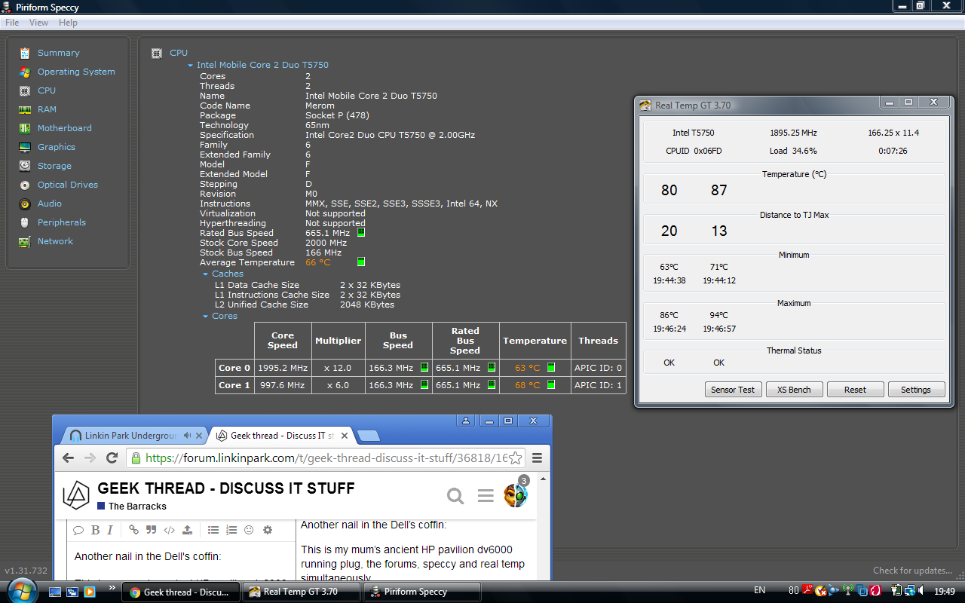Open the Help menu in Speccy
Screen dimensions: 965x603
coord(68,23)
